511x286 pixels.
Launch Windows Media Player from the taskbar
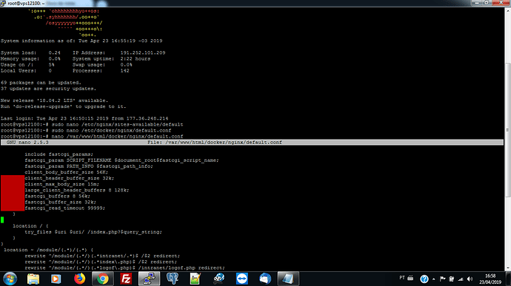(56, 279)
